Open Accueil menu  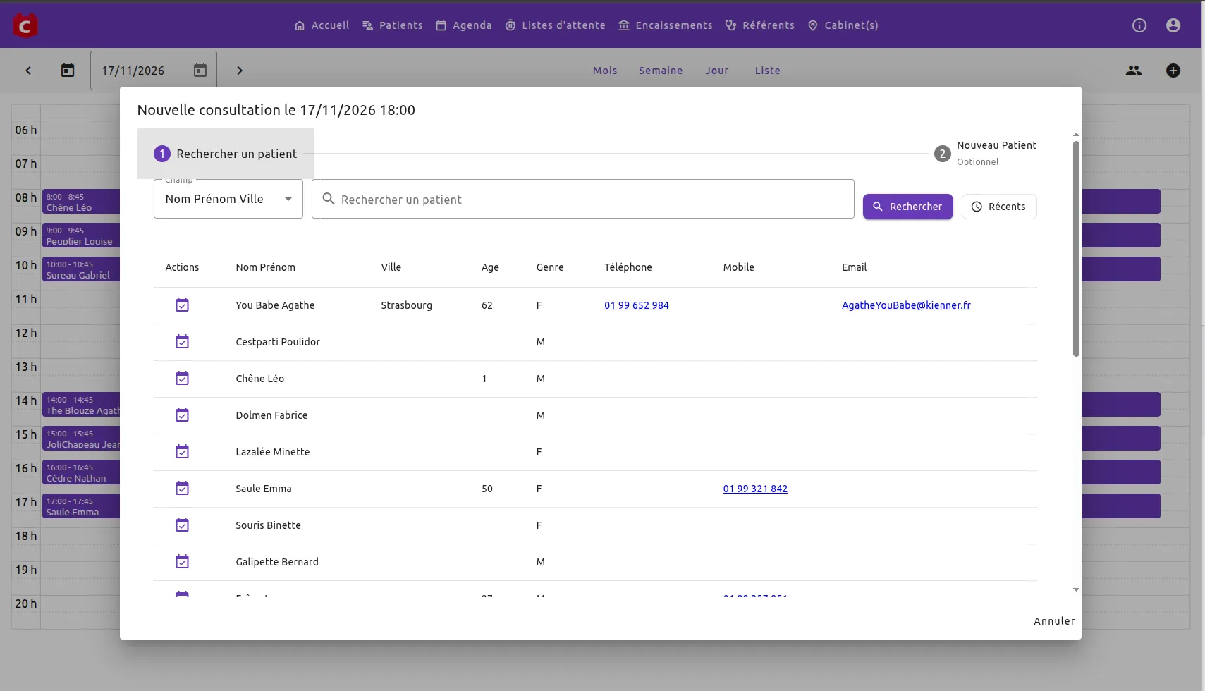pyautogui.click(x=322, y=25)
